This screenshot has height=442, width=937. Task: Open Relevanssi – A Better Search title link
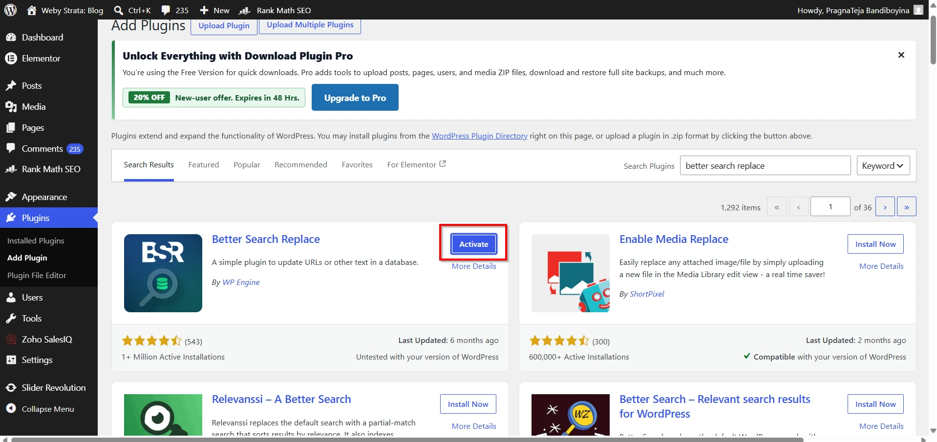tap(281, 400)
